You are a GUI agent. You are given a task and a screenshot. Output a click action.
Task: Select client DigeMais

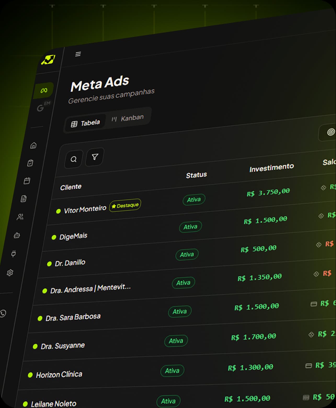coord(73,237)
